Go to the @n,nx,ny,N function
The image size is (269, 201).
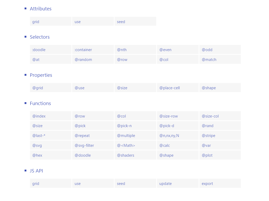(178, 135)
